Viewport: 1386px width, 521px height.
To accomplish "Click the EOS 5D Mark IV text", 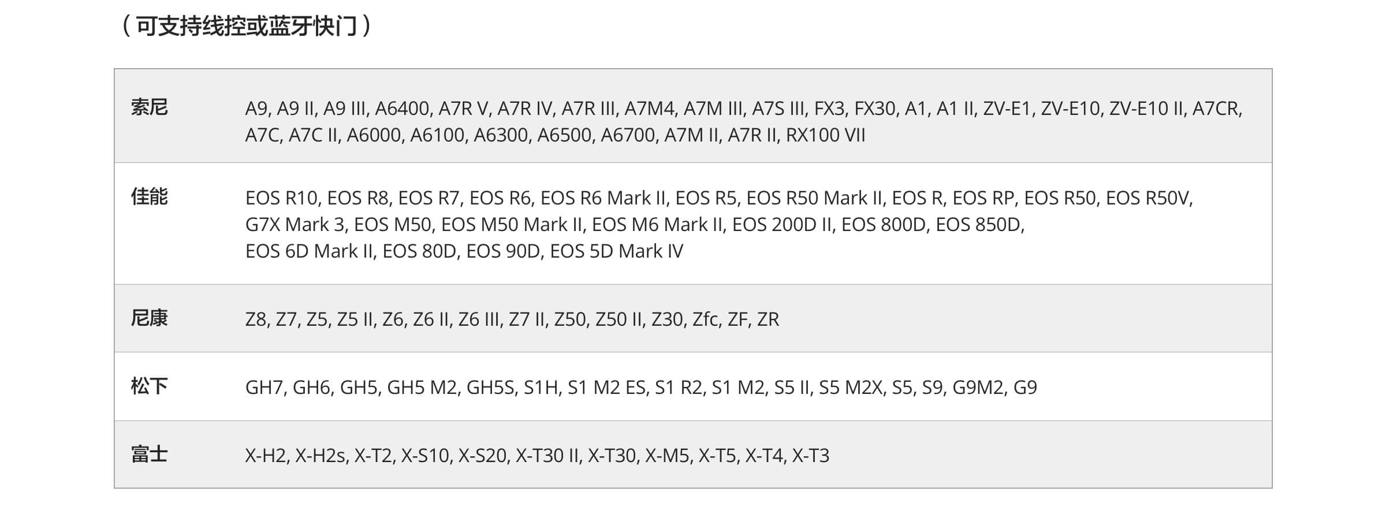I will click(x=616, y=251).
